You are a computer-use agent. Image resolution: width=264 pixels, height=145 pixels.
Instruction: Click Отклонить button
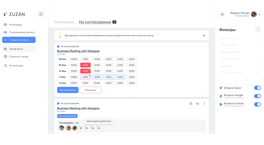(x=90, y=90)
